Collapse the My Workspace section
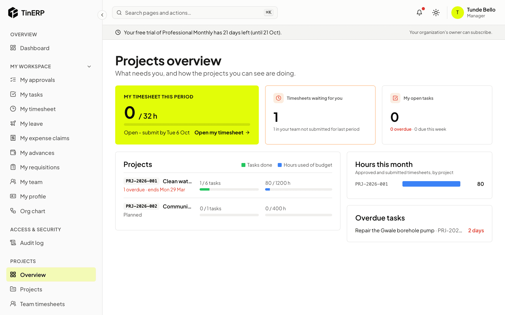This screenshot has height=315, width=505. (89, 67)
